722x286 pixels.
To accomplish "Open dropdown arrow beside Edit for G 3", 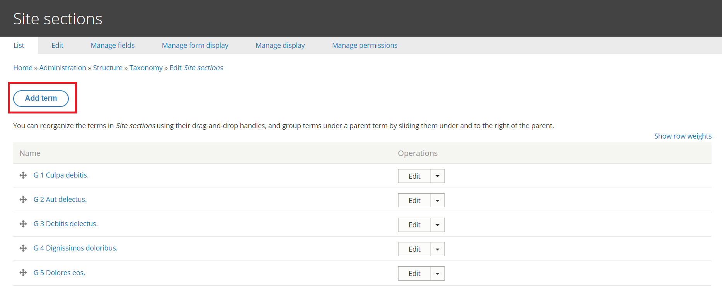I will point(438,225).
